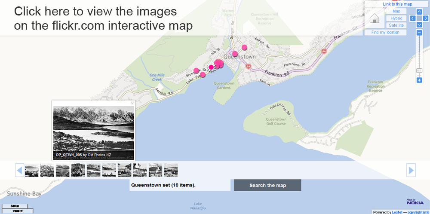Switch to Hybrid view type
This screenshot has width=430, height=214.
point(396,18)
